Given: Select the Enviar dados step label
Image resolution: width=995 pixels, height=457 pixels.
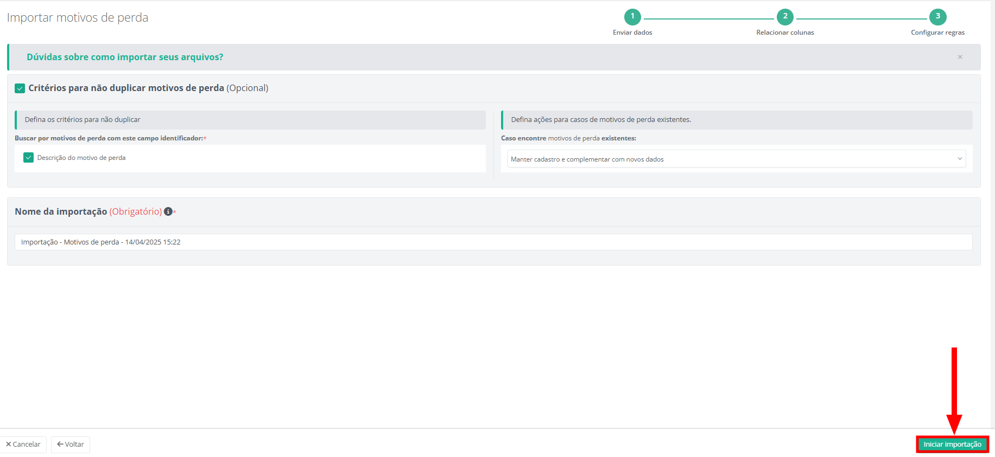Looking at the screenshot, I should [632, 33].
